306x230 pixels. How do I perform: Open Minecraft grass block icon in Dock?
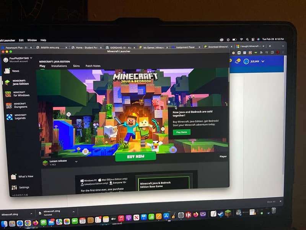pyautogui.click(x=228, y=213)
